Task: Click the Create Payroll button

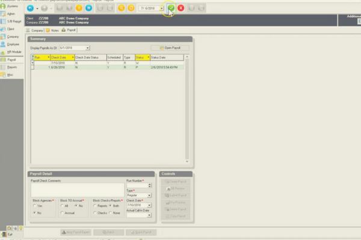Action: click(176, 182)
